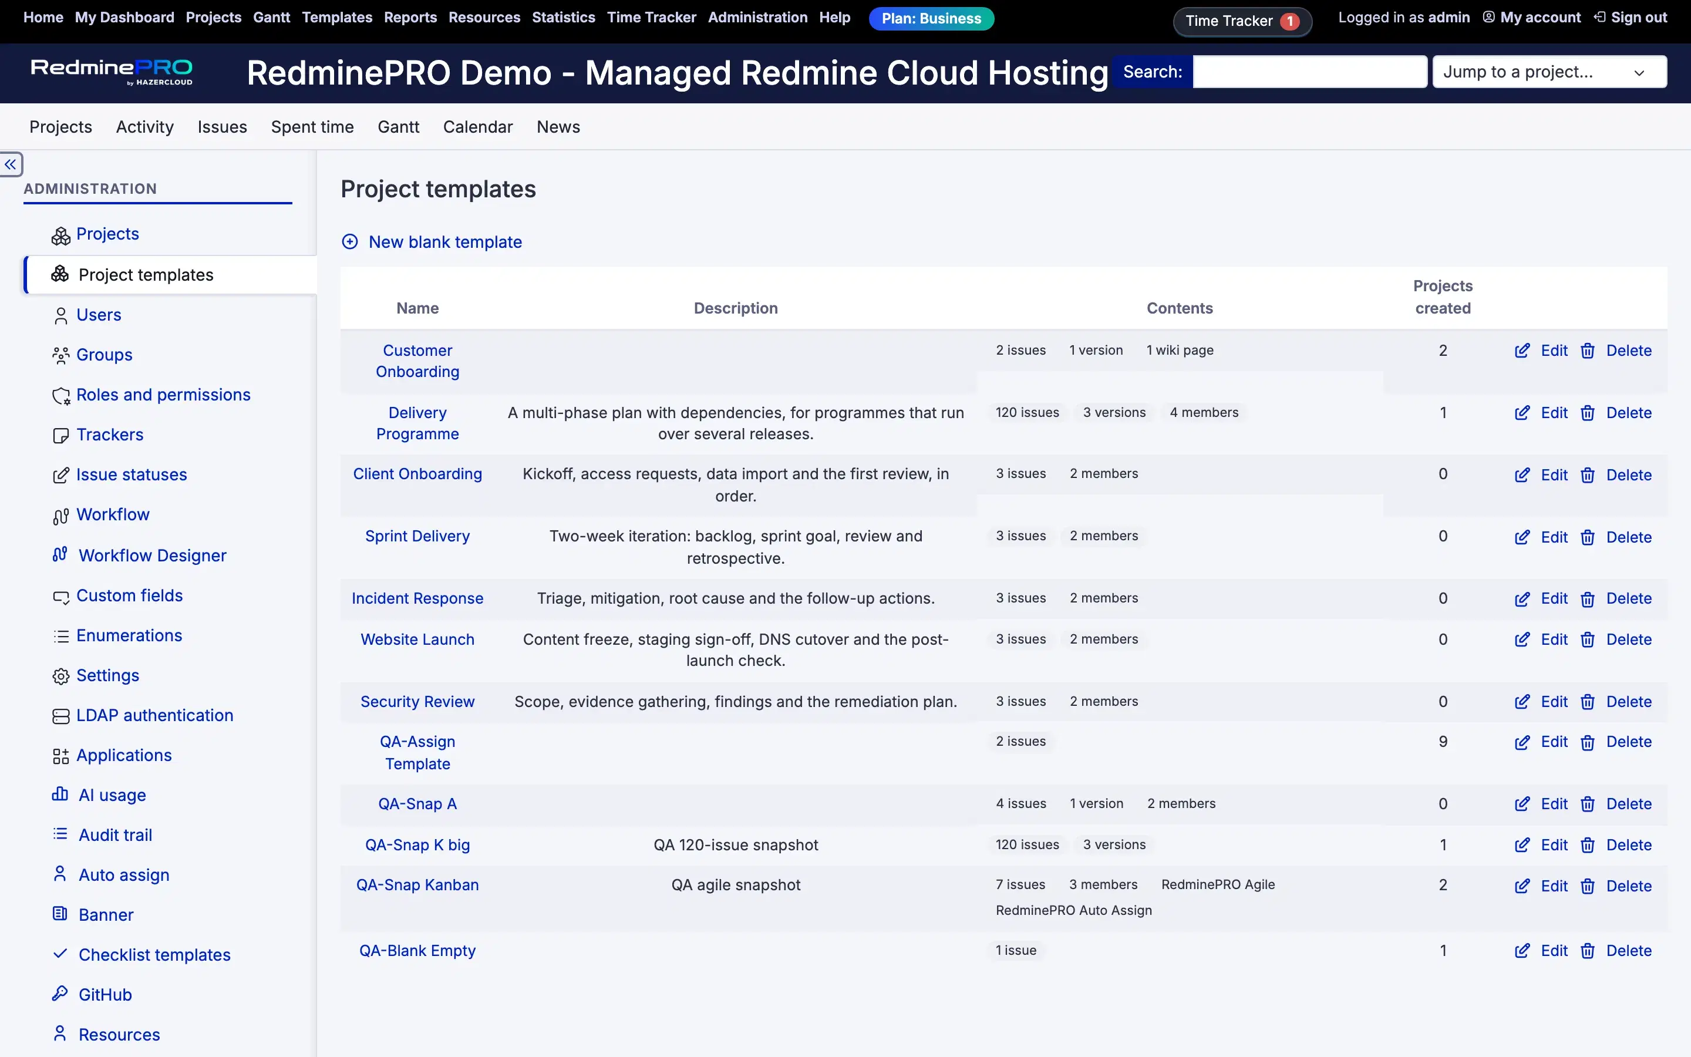Viewport: 1691px width, 1057px height.
Task: Click Sign out in the top bar
Action: click(1638, 18)
